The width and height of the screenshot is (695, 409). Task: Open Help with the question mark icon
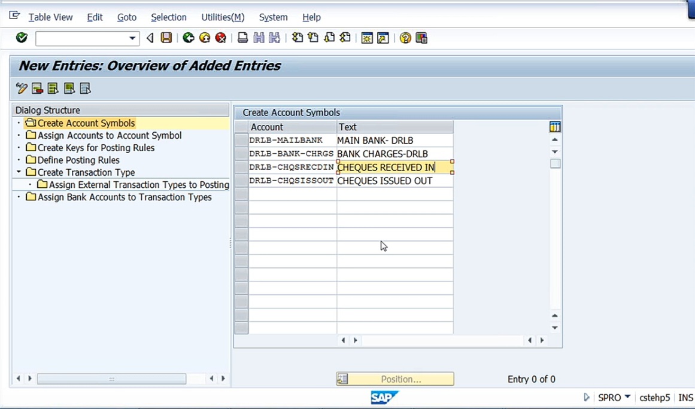[405, 38]
